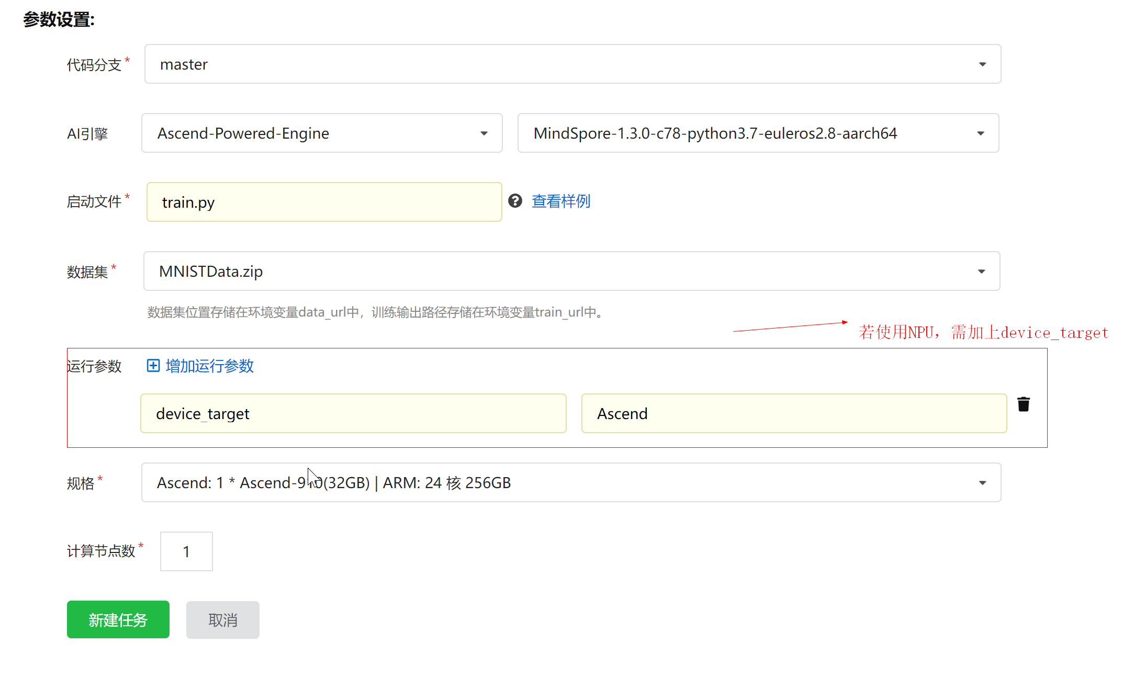Focus the train.py startup file field

point(324,202)
